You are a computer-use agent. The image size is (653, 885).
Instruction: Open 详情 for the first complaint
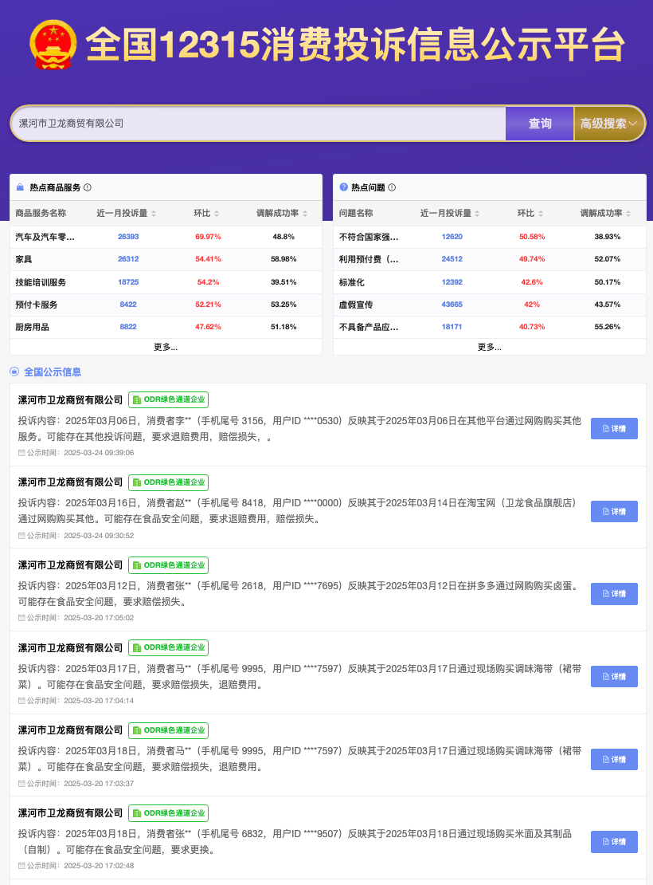tap(614, 428)
